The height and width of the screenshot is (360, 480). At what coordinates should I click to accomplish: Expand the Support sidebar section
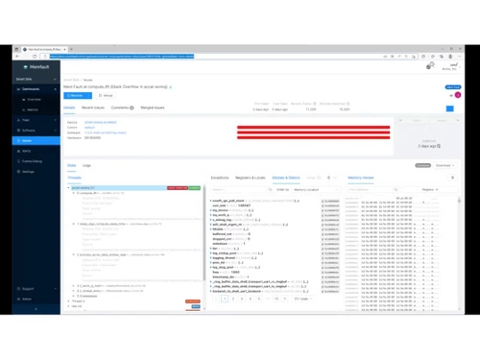(36, 289)
